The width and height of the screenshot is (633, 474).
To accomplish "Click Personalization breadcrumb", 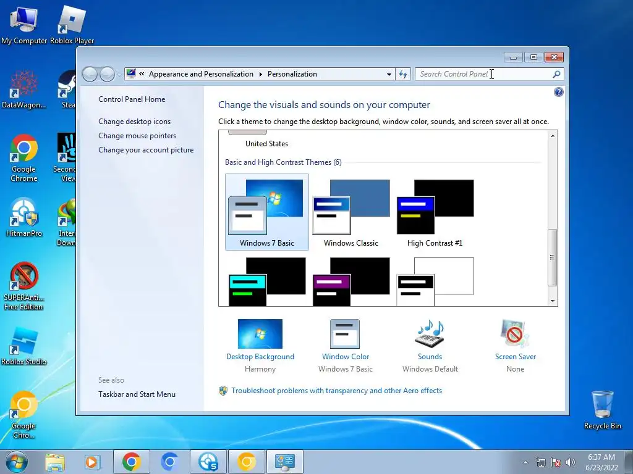I will tap(292, 74).
